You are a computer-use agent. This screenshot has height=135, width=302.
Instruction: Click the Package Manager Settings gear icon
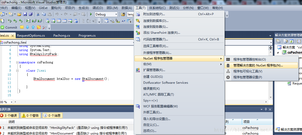(228, 77)
